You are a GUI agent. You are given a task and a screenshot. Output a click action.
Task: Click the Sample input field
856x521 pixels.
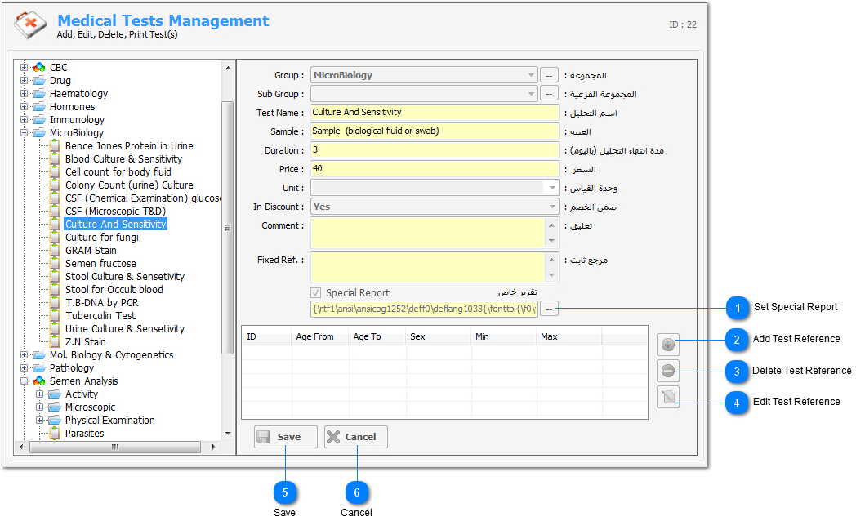point(435,131)
